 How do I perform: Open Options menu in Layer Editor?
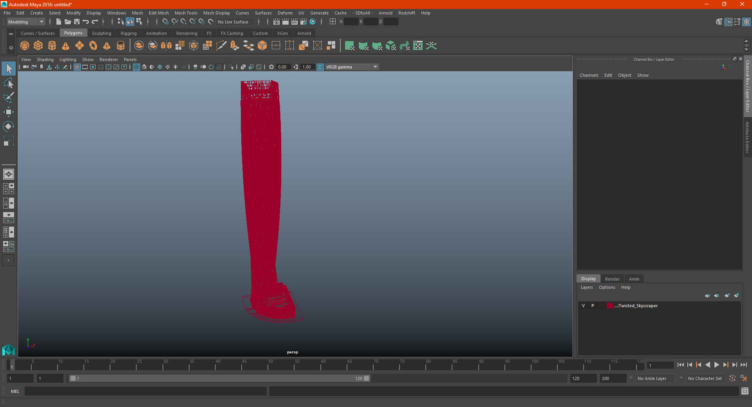[x=607, y=287]
